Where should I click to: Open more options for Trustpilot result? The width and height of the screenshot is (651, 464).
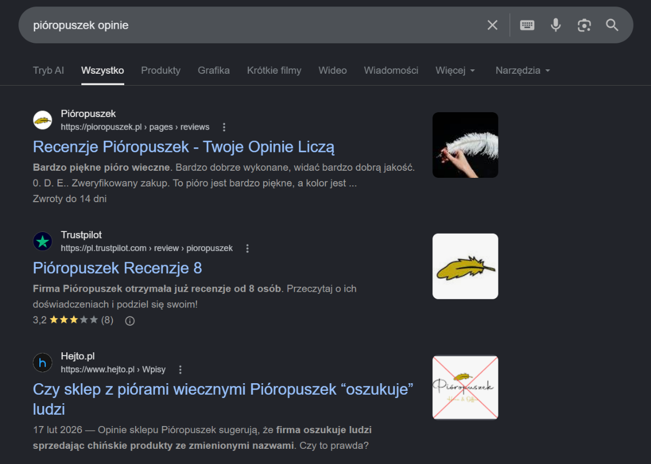pos(247,248)
